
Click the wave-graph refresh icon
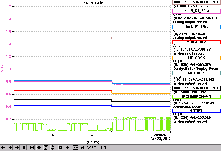76,148
